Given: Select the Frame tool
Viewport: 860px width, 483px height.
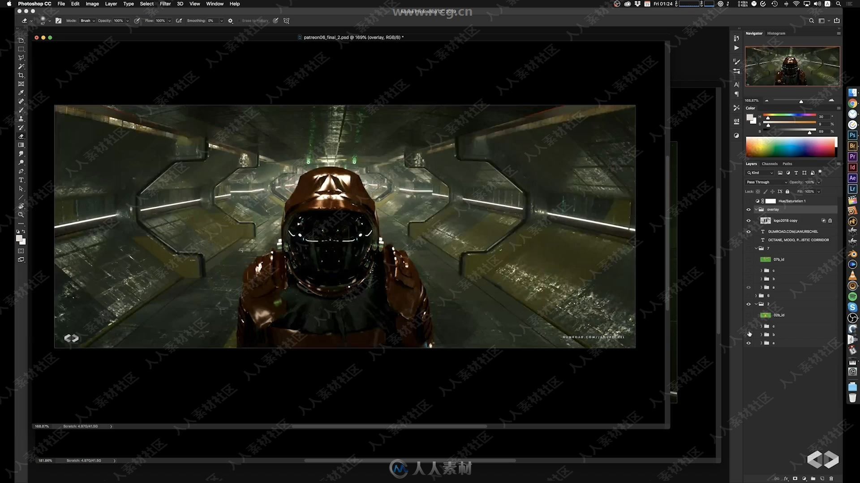Looking at the screenshot, I should tap(21, 84).
